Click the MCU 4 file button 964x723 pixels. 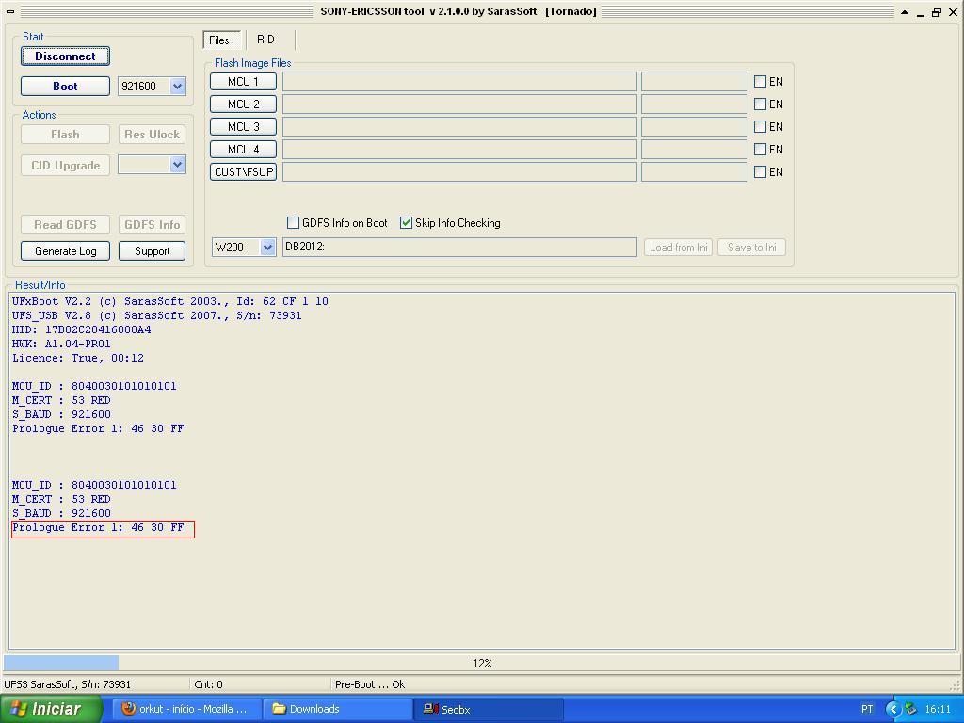coord(244,150)
